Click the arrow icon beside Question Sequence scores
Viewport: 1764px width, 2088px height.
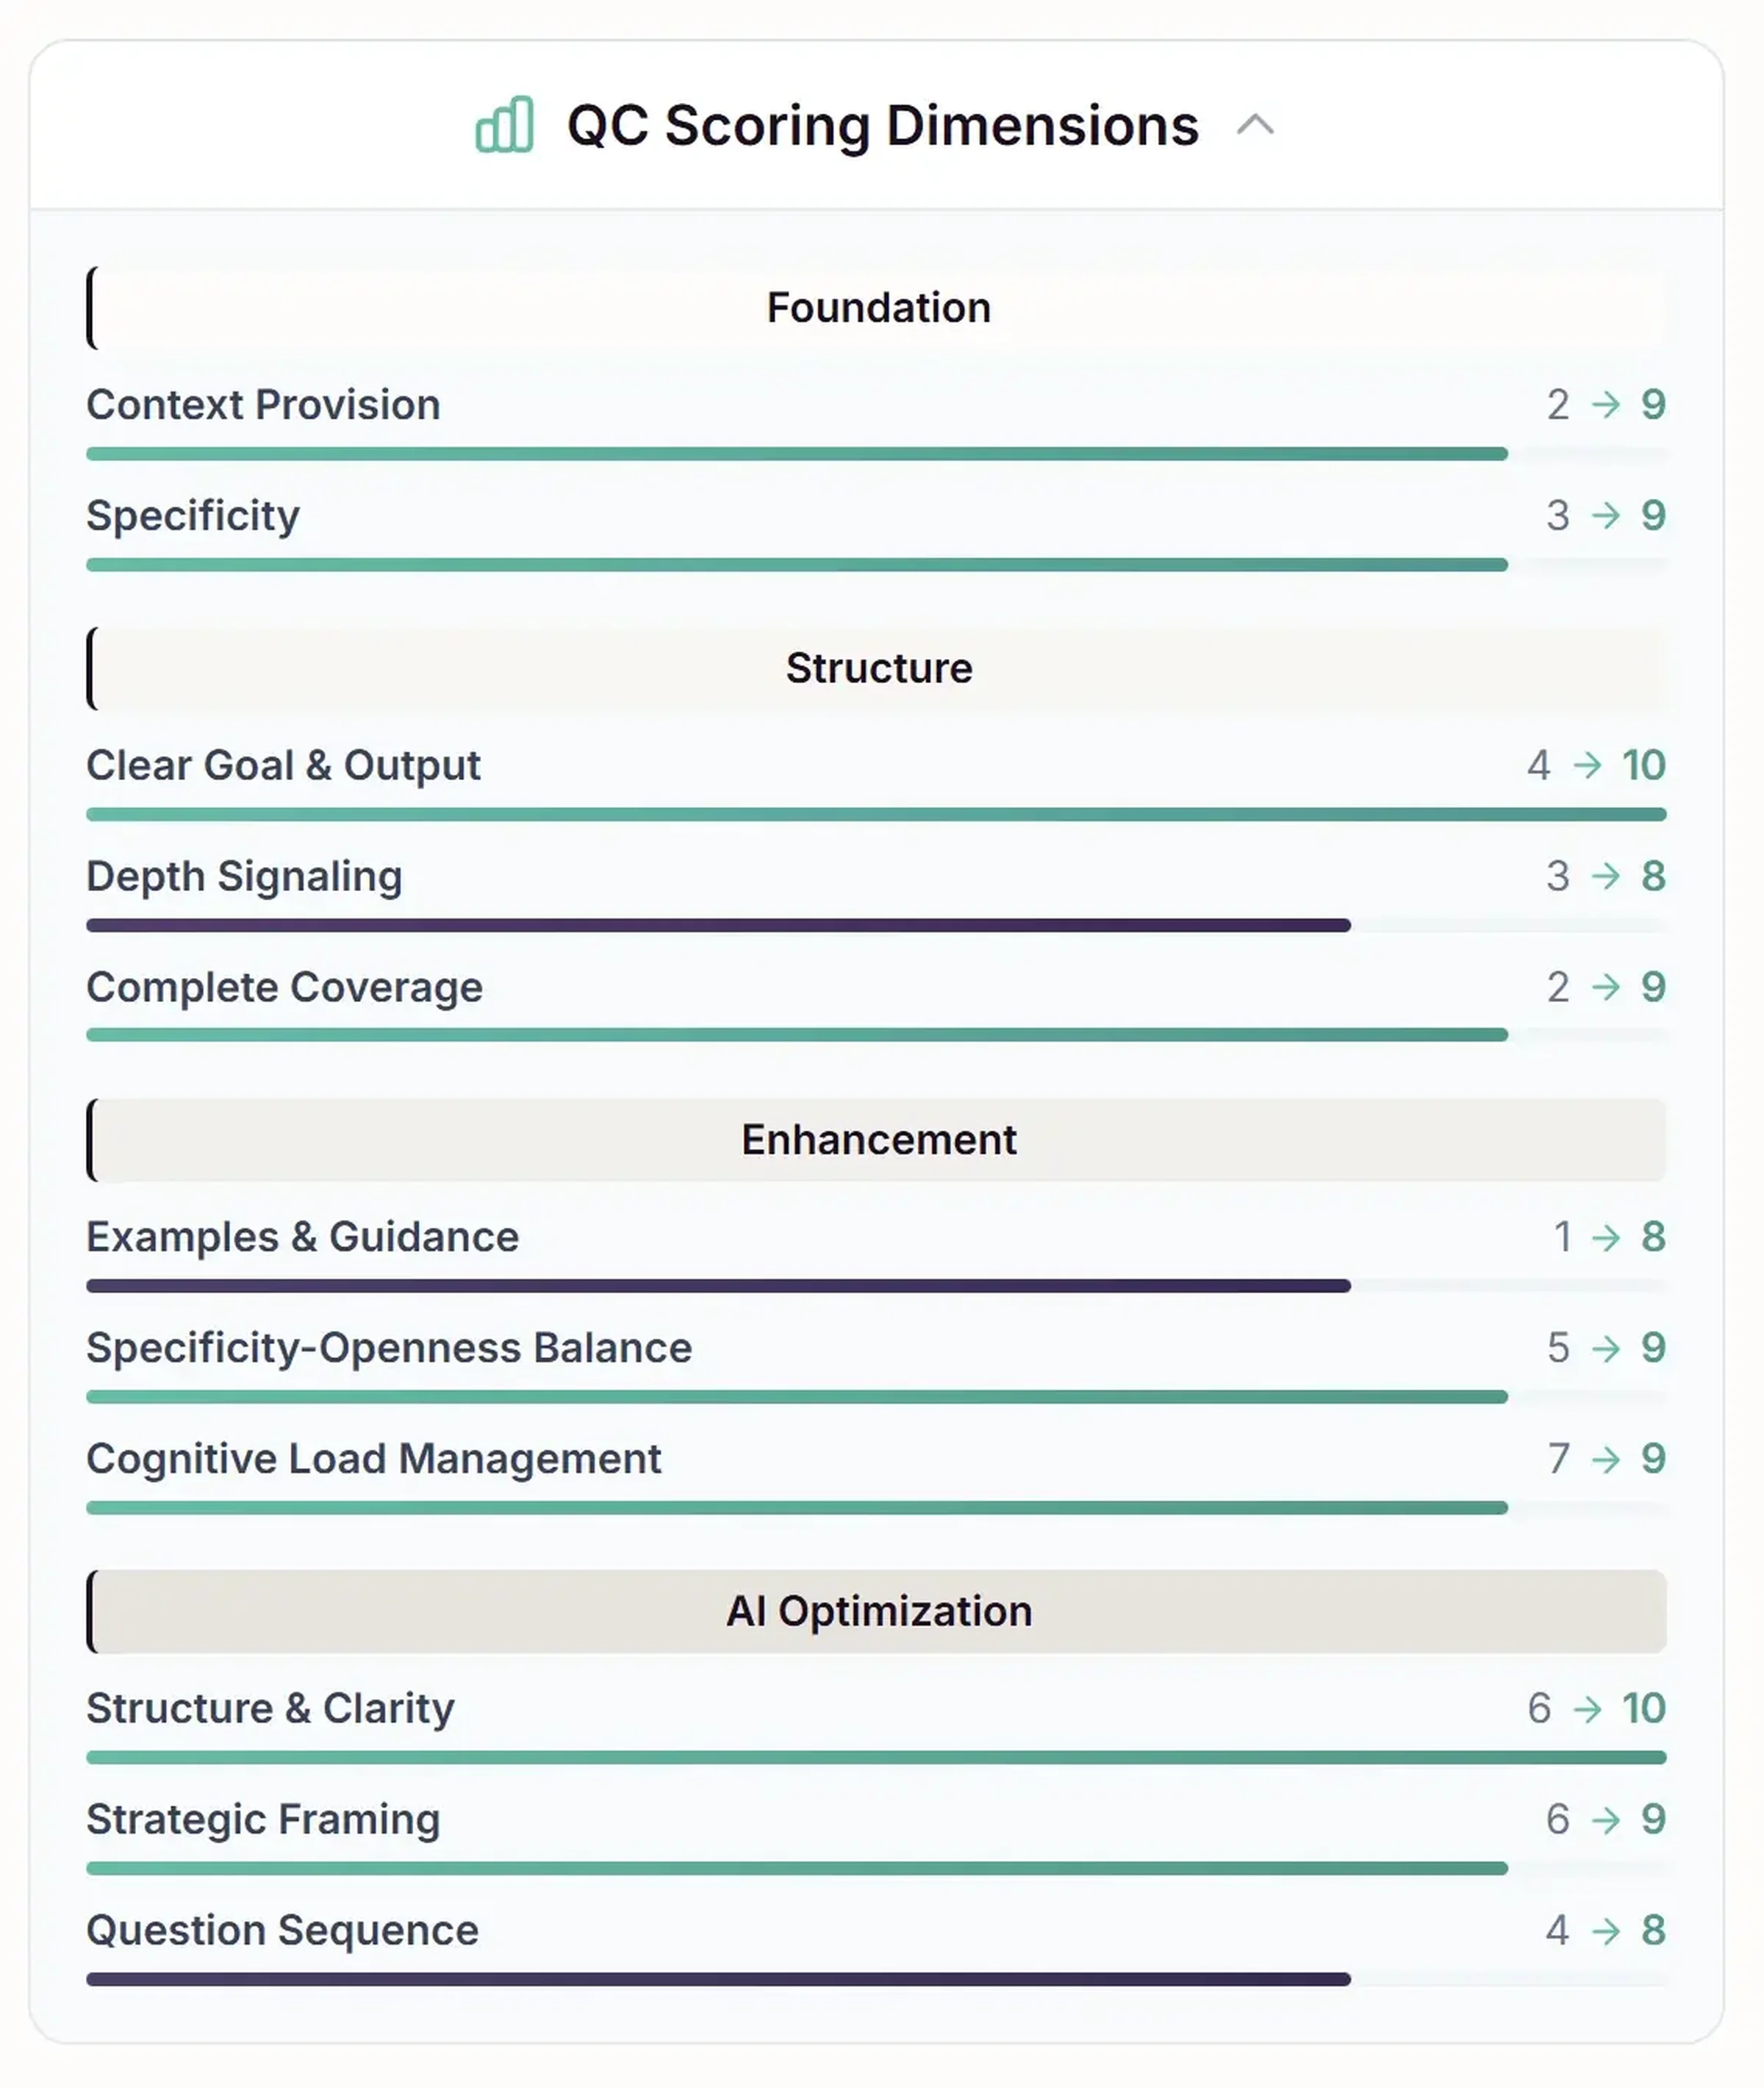click(1607, 1931)
